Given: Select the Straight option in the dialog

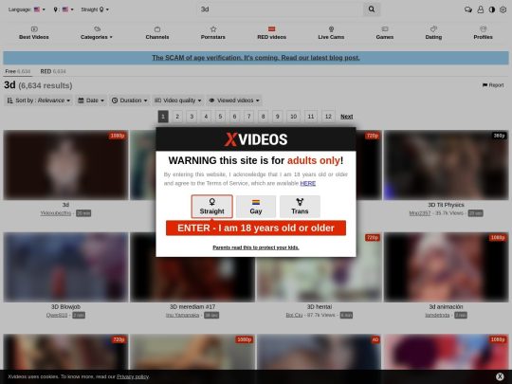Looking at the screenshot, I should click(x=212, y=207).
